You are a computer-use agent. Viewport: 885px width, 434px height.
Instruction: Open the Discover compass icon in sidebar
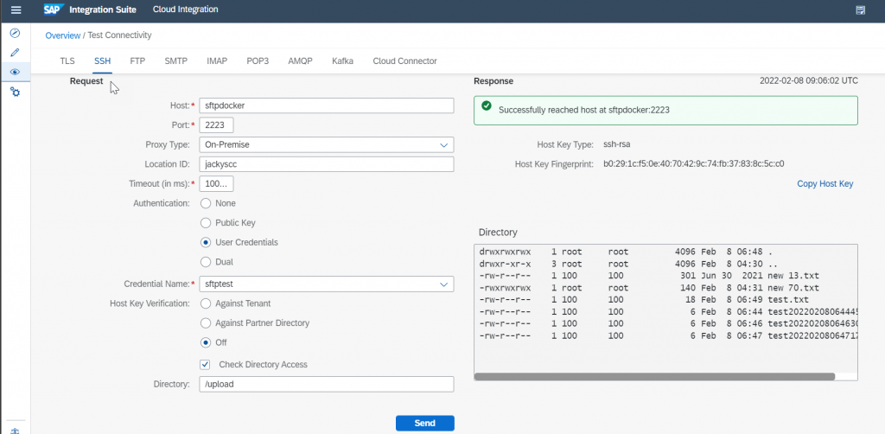[16, 34]
